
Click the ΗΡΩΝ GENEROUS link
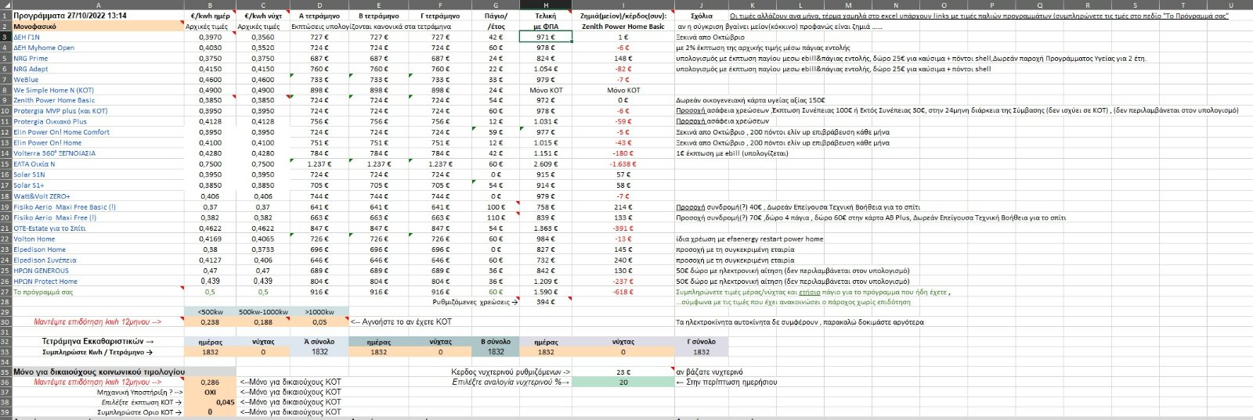point(41,271)
